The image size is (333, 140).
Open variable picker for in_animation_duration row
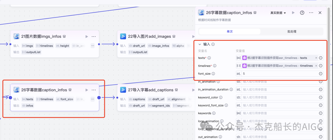click(x=321, y=89)
